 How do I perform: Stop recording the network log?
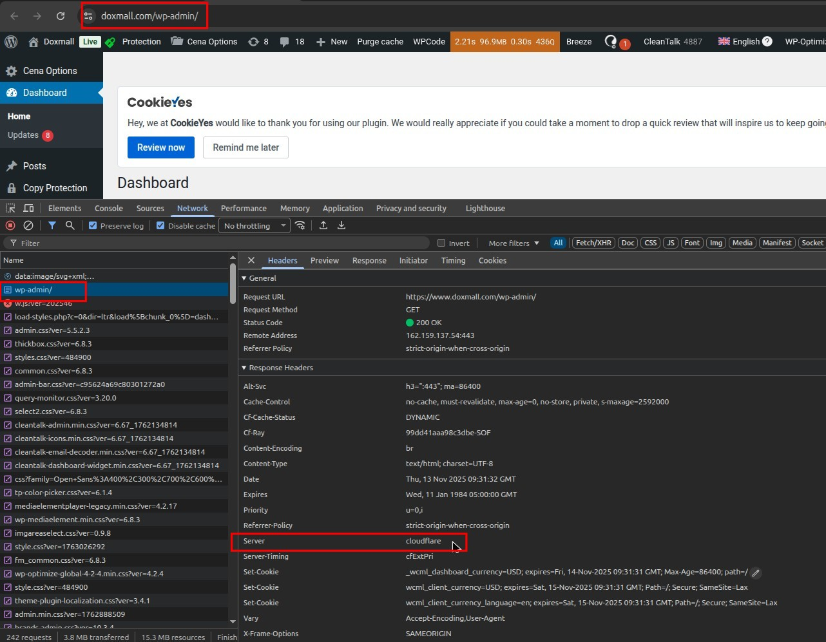[10, 225]
